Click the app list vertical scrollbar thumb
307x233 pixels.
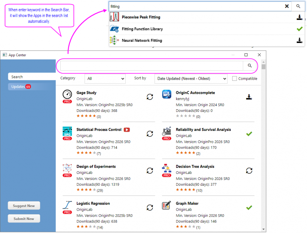(264, 67)
